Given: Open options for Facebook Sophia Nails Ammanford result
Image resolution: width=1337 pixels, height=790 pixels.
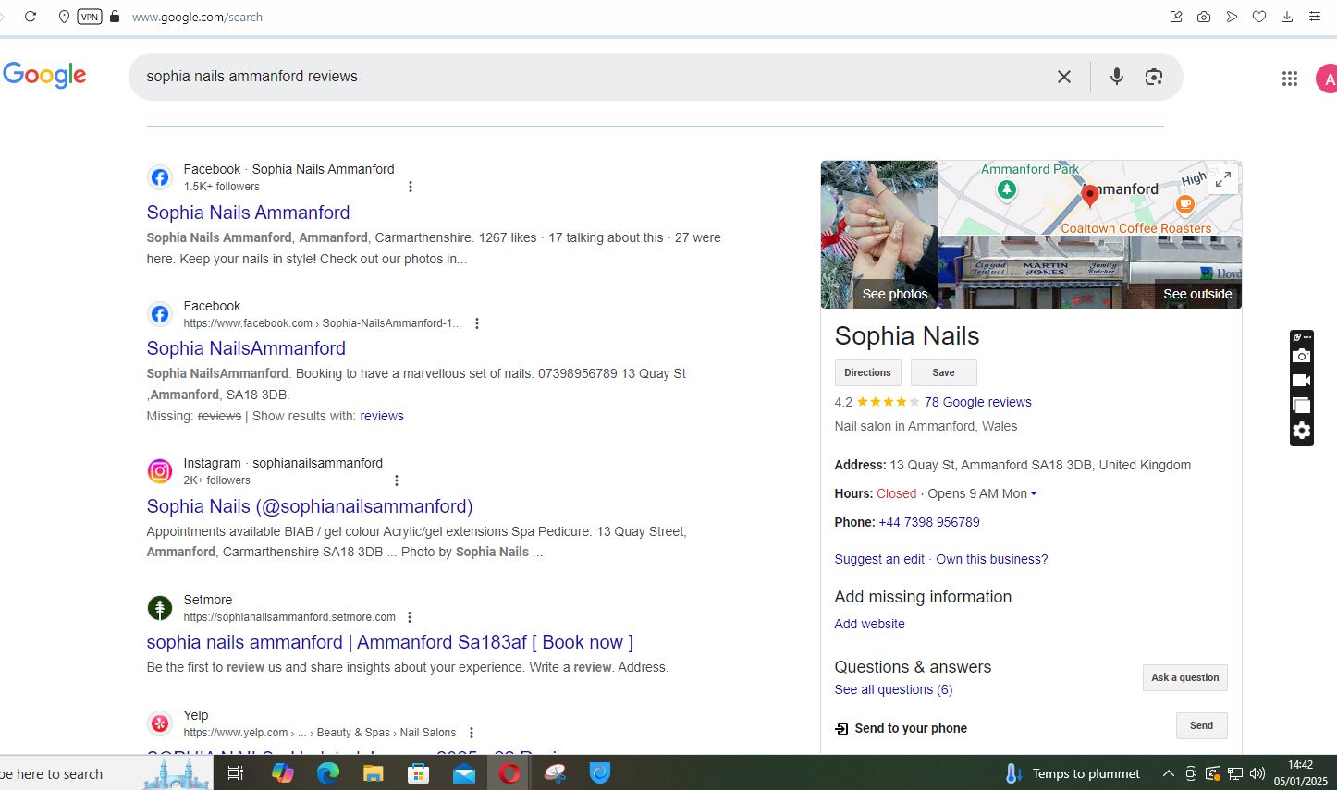Looking at the screenshot, I should pyautogui.click(x=411, y=187).
